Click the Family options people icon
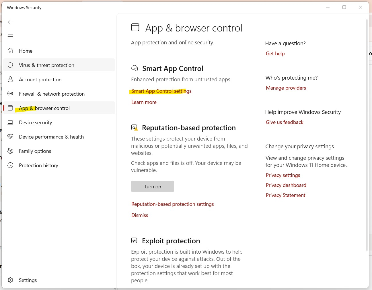The height and width of the screenshot is (290, 372). [x=10, y=151]
